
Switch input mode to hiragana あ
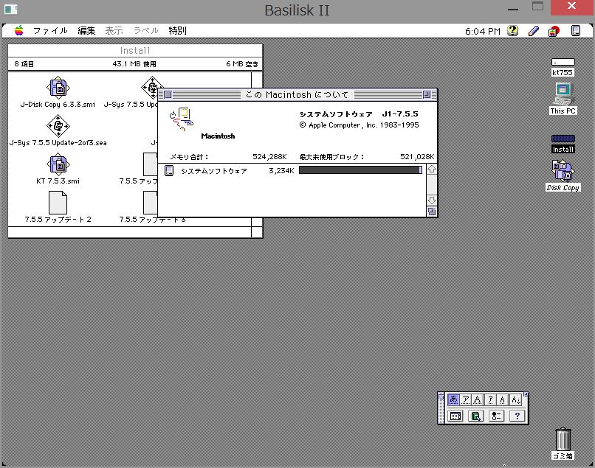(x=453, y=399)
